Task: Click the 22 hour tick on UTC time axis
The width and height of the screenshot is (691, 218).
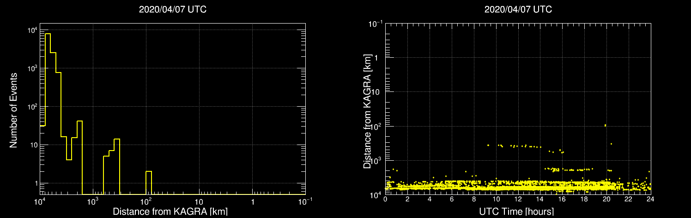Action: [628, 200]
